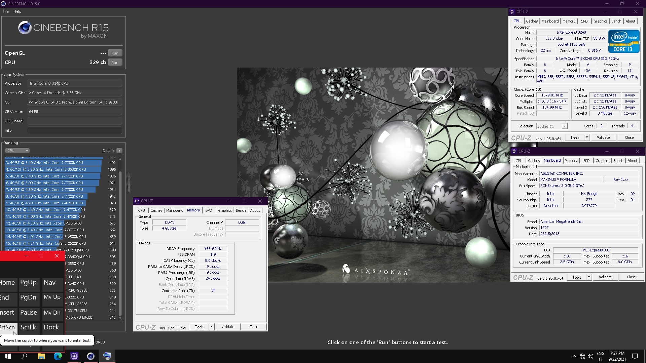
Task: Click the CPU-Z title icon of Memory window
Action: (x=137, y=201)
